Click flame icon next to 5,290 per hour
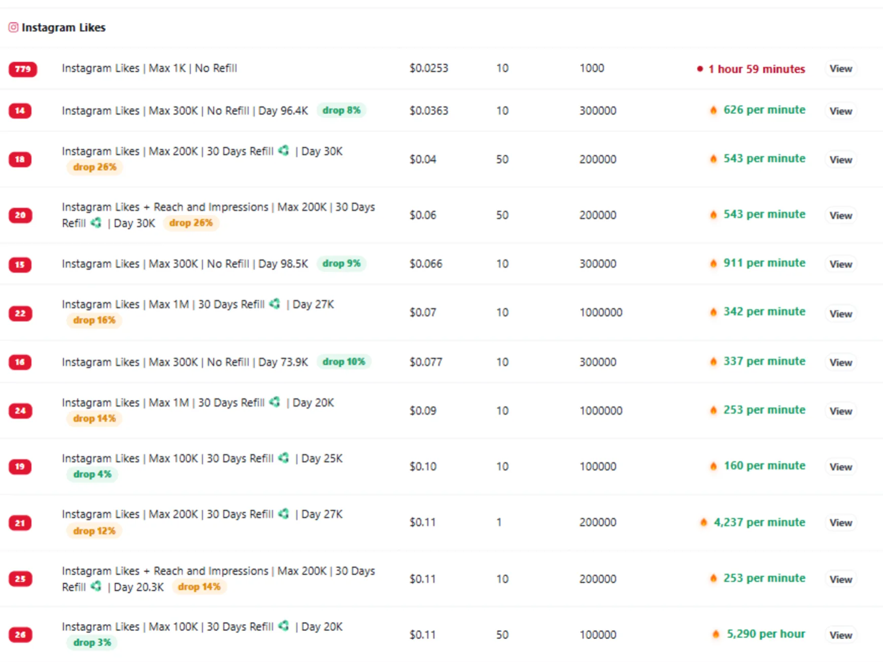Viewport: 883px width, 662px height. click(716, 634)
